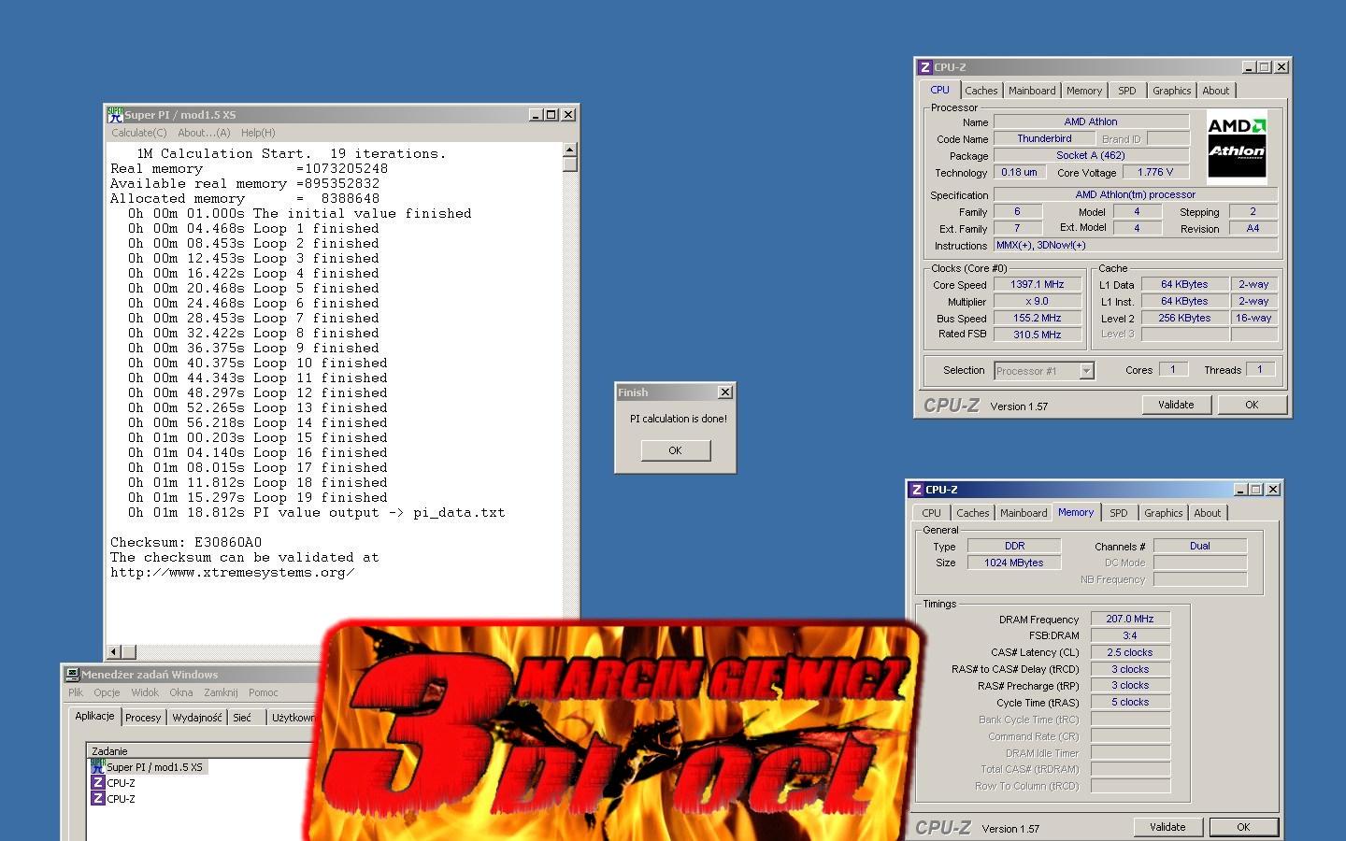Open the Help(H) menu in Super PI
This screenshot has height=841, width=1346.
[x=258, y=133]
